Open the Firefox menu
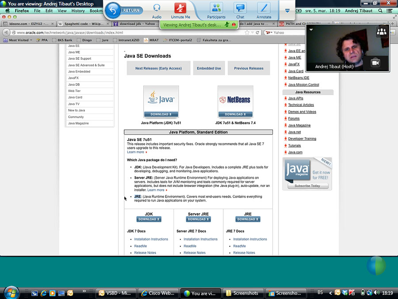The width and height of the screenshot is (398, 299). pos(22,11)
